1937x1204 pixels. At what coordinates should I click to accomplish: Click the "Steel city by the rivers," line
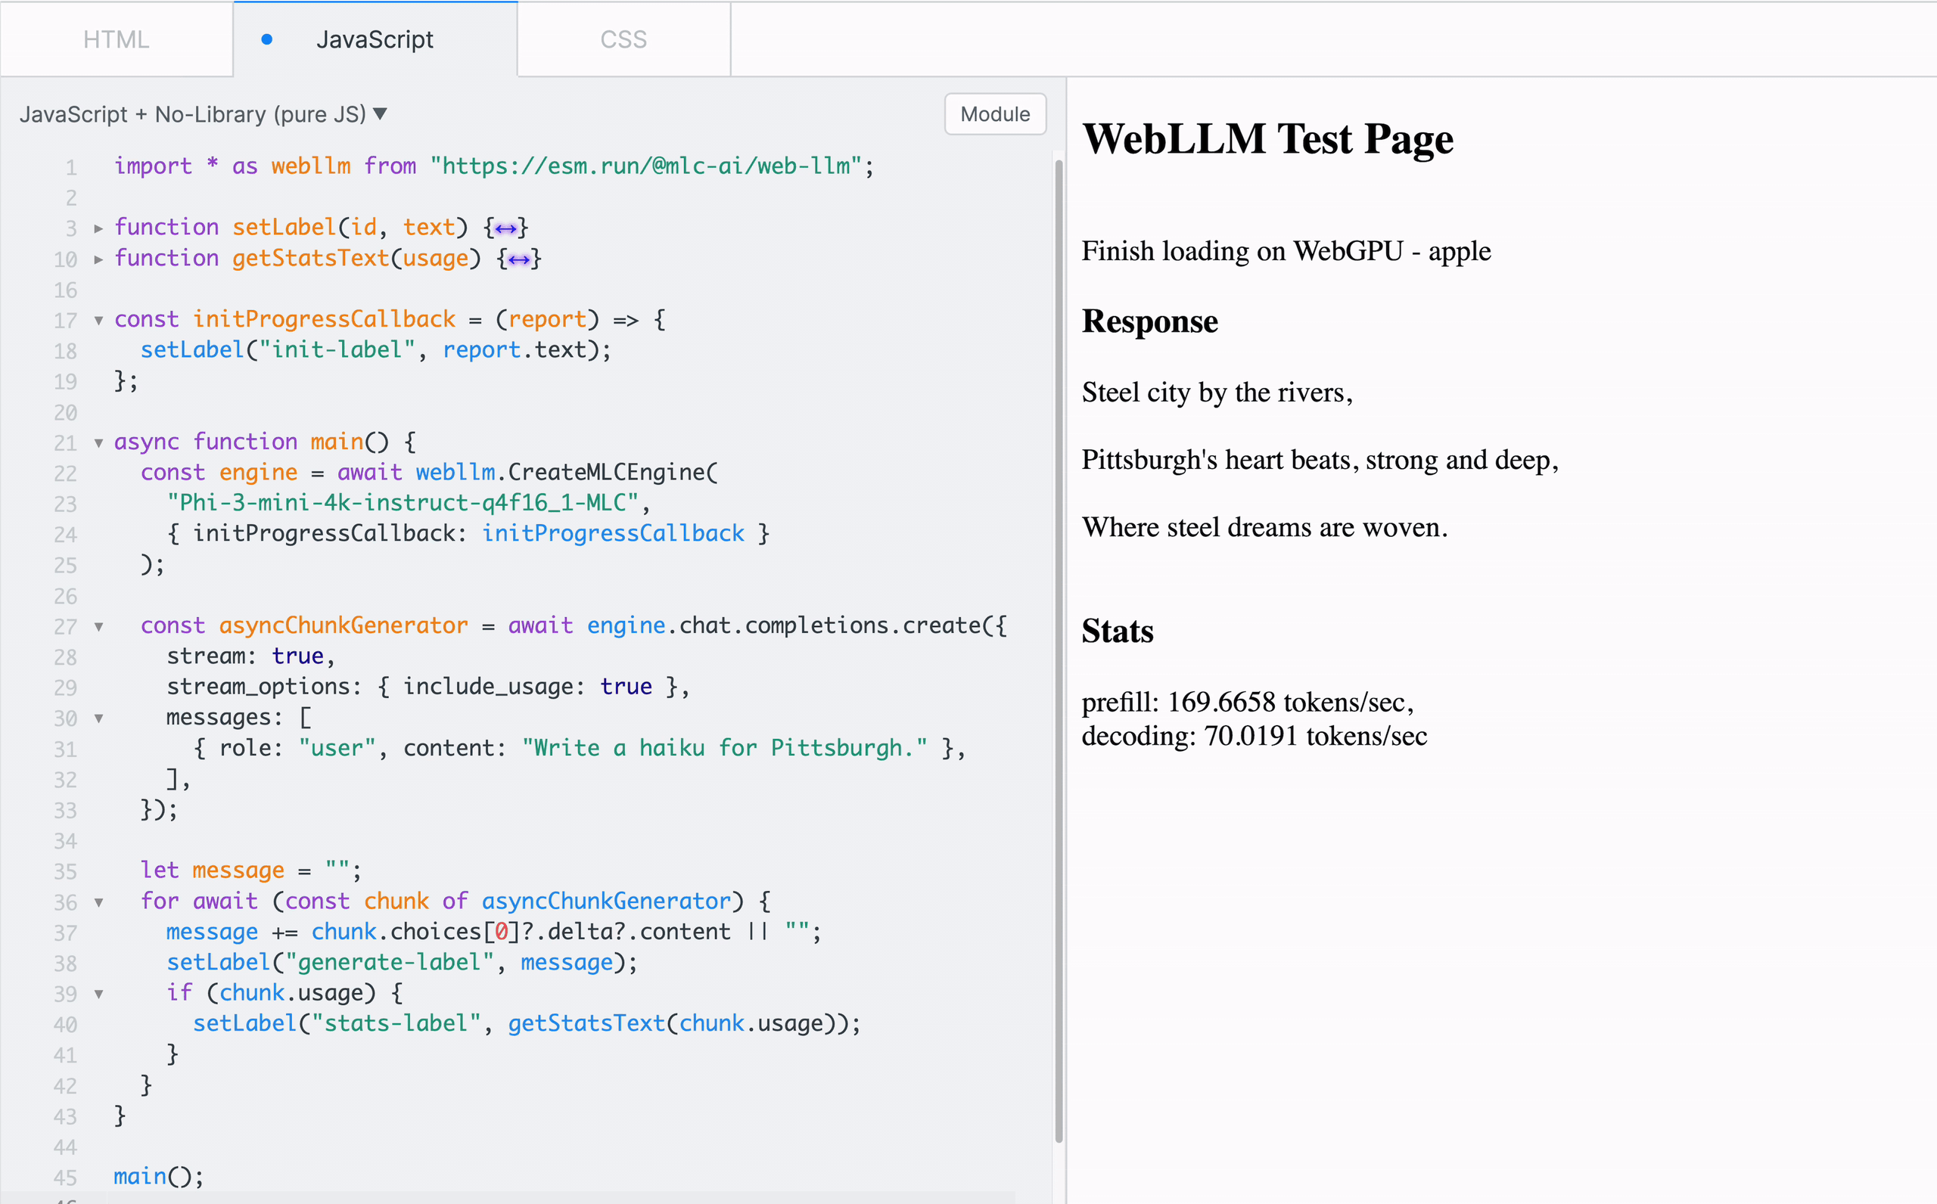(x=1217, y=393)
